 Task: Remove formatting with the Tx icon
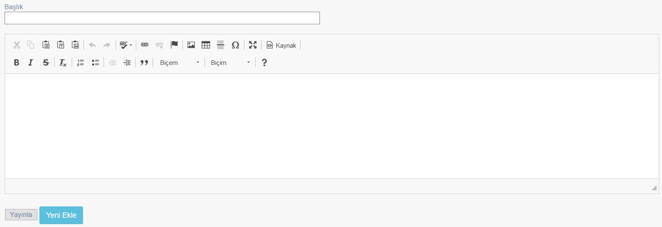pyautogui.click(x=62, y=62)
